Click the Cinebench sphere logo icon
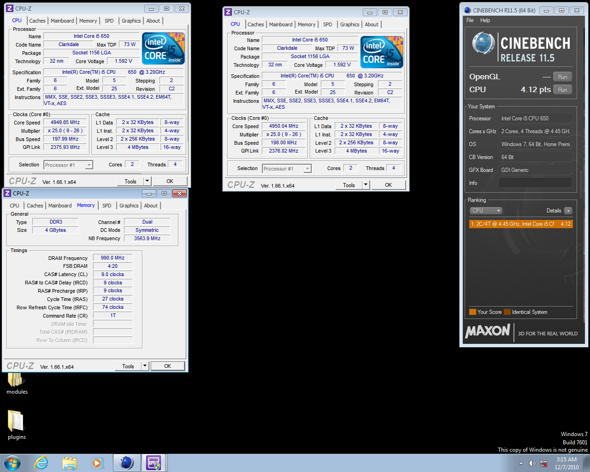 pos(484,44)
